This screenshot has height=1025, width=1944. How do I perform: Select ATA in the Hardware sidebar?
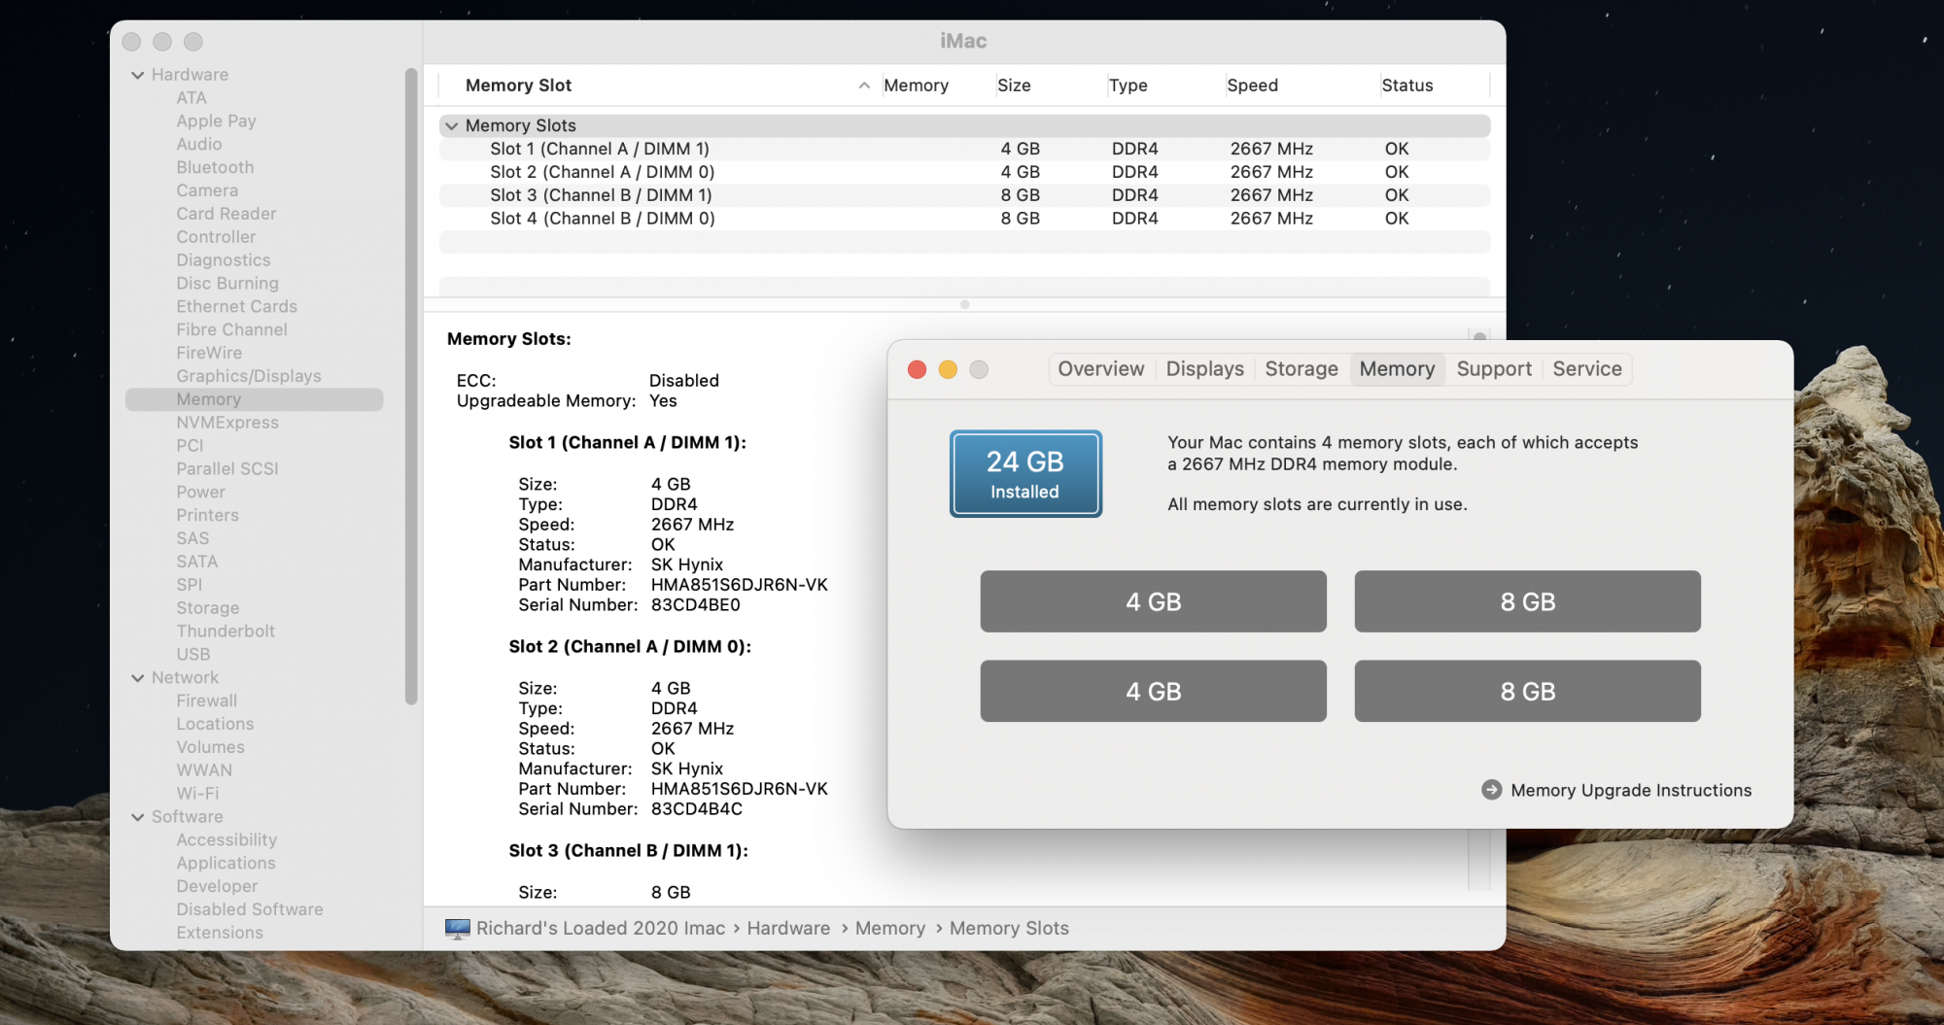click(x=191, y=98)
